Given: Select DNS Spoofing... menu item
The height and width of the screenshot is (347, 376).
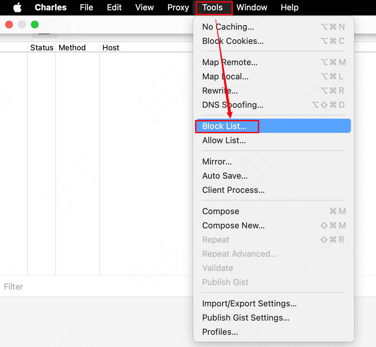Looking at the screenshot, I should coord(273,105).
